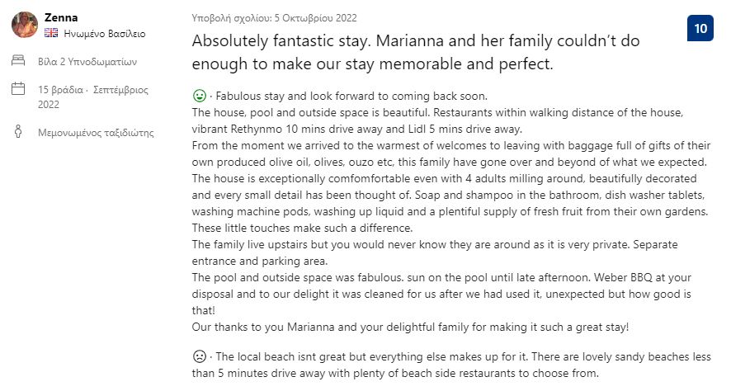Screen dimensions: 731x391
Task: Click Zenna's reviewer avatar photo
Action: (x=24, y=25)
